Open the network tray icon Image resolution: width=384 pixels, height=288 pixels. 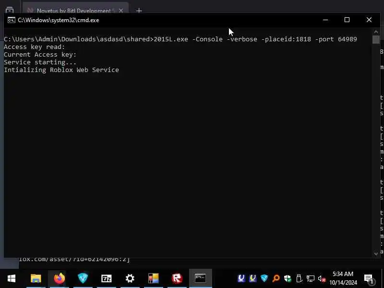click(x=310, y=278)
